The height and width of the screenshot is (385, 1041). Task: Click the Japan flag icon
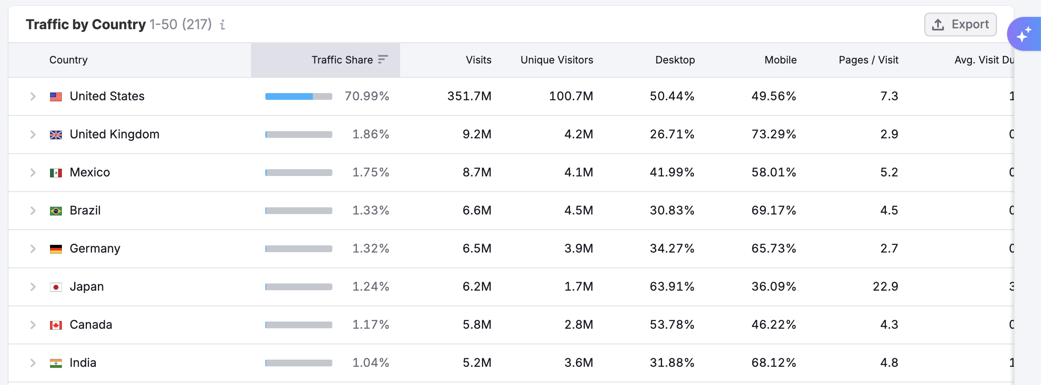[x=56, y=286]
